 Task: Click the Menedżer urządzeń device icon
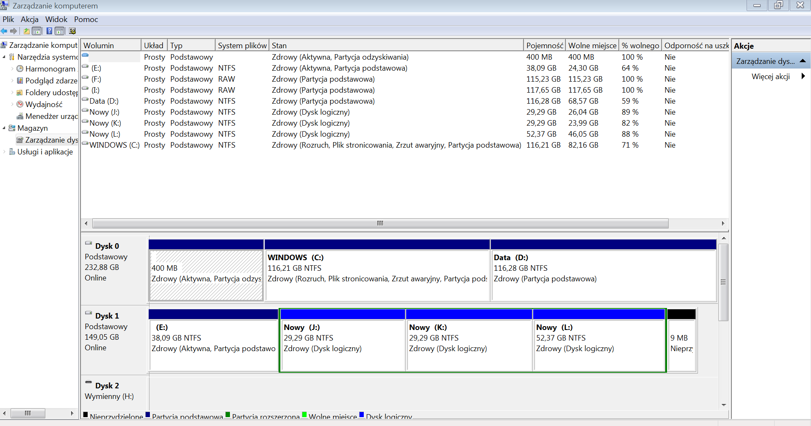(20, 116)
